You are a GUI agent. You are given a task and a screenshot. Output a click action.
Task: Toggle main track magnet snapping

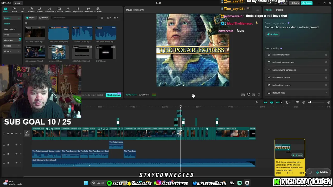(x=265, y=102)
